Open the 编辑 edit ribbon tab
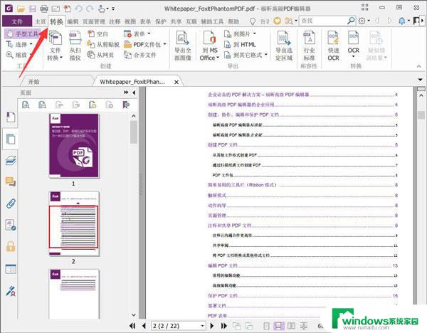This screenshot has height=333, width=427. tap(73, 21)
